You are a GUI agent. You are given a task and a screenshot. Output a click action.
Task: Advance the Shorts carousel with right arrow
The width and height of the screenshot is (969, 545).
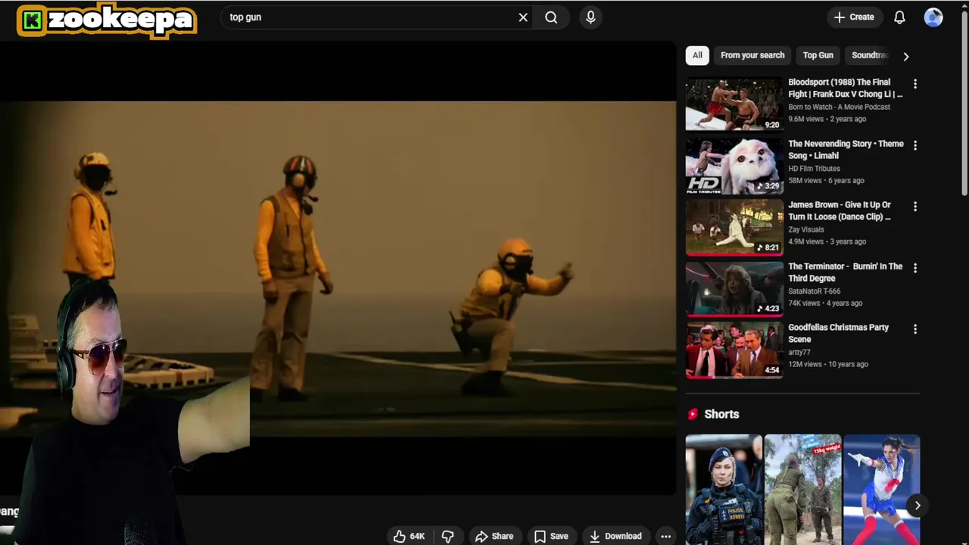point(918,506)
